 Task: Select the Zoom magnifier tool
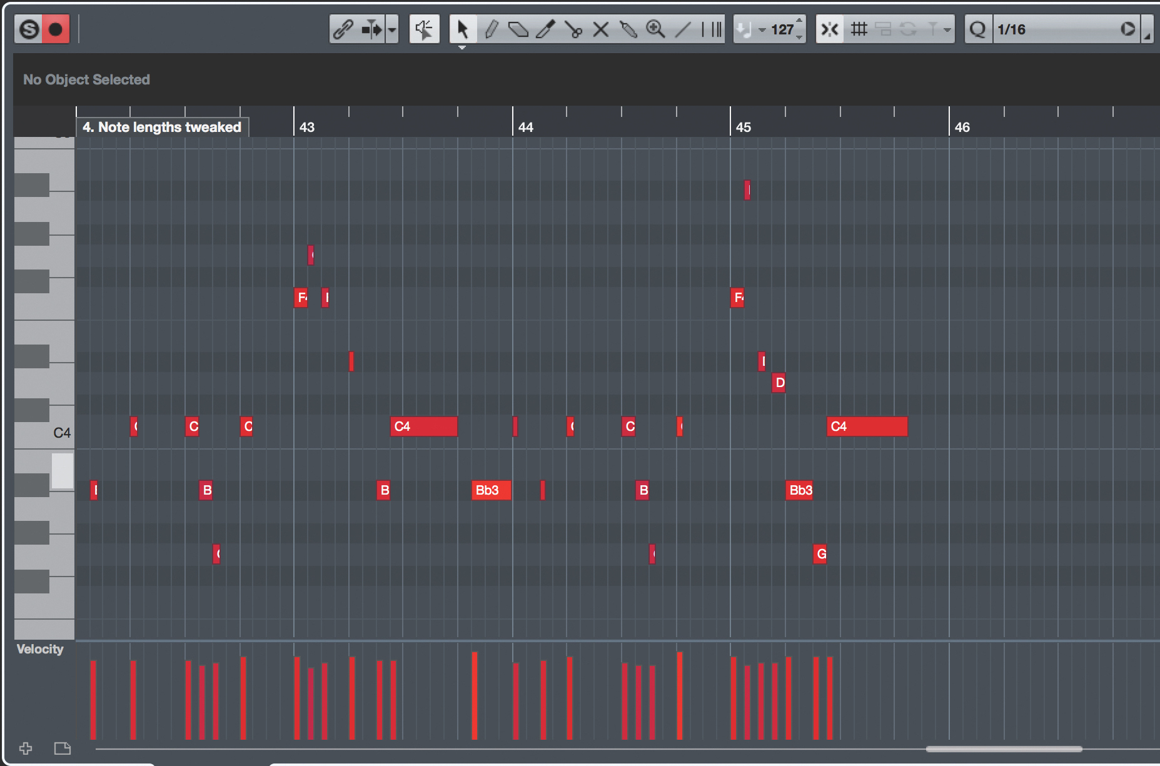(655, 29)
